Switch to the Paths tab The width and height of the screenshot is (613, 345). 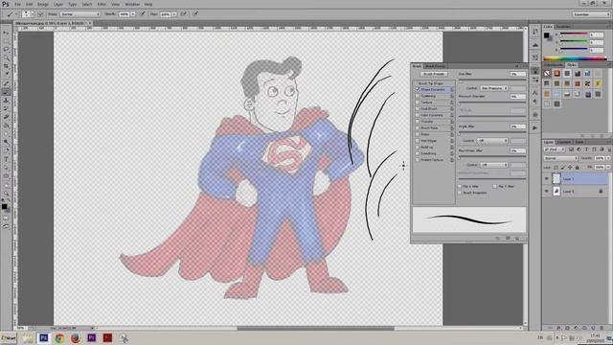click(579, 142)
